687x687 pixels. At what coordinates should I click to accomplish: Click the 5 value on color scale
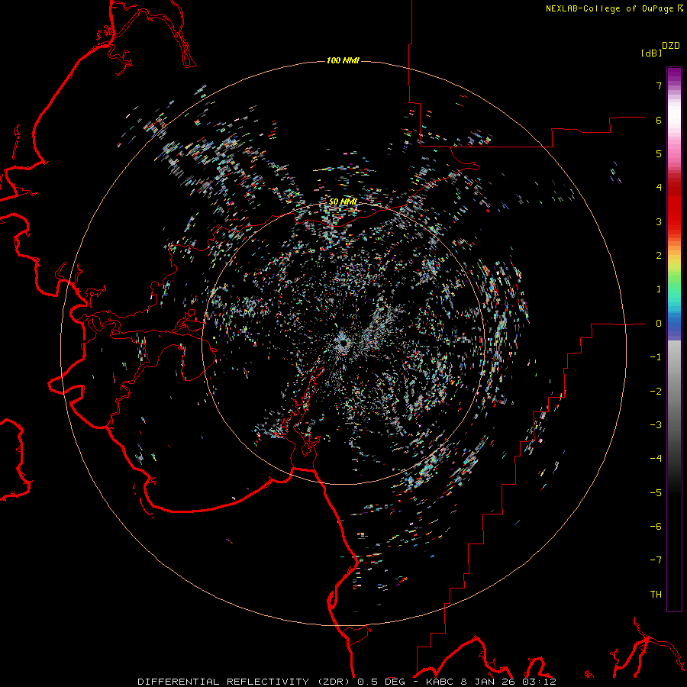point(659,153)
